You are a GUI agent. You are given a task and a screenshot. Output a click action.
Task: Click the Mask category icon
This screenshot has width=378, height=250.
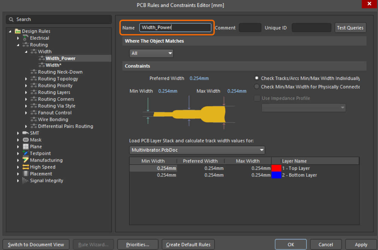point(26,140)
